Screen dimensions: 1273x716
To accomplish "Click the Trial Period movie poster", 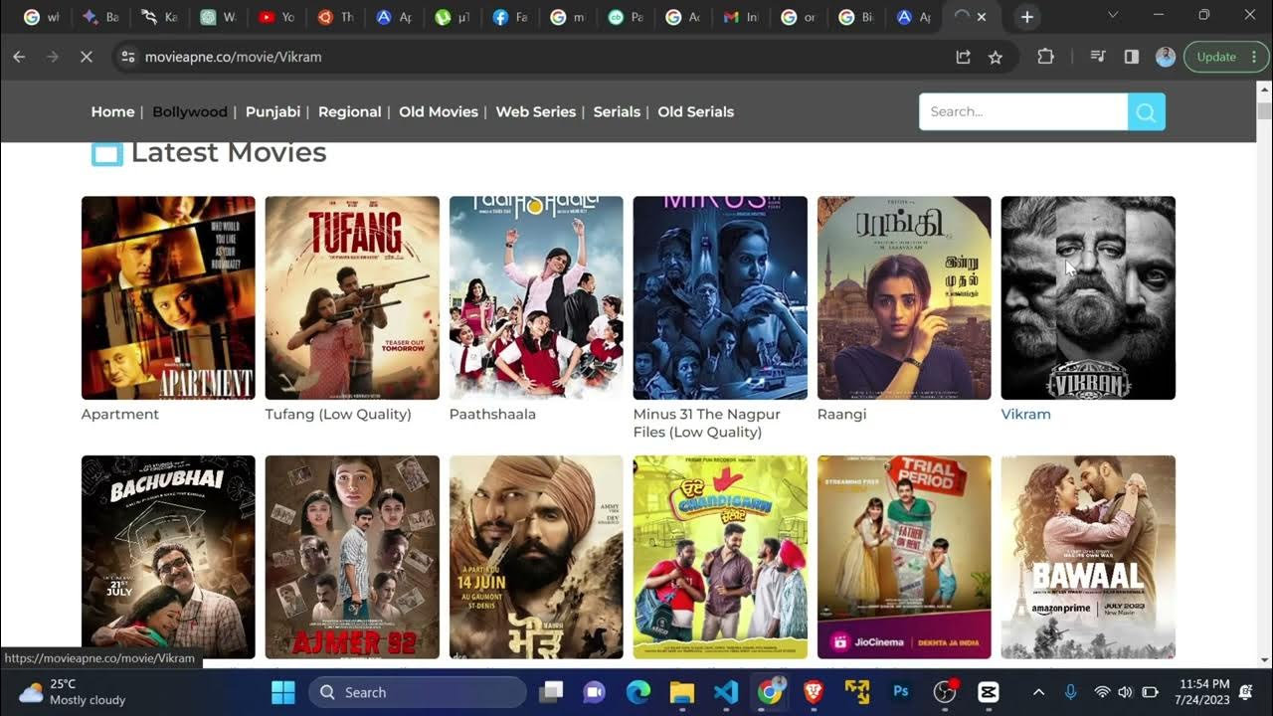I will (x=904, y=557).
